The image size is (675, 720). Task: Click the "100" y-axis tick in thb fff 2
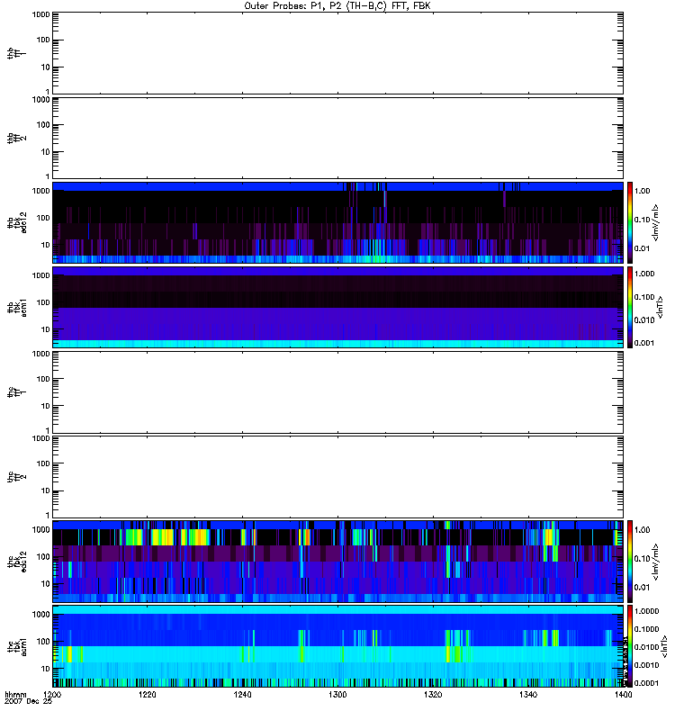pyautogui.click(x=43, y=125)
